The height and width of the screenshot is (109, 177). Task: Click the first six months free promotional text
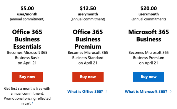[27, 96]
